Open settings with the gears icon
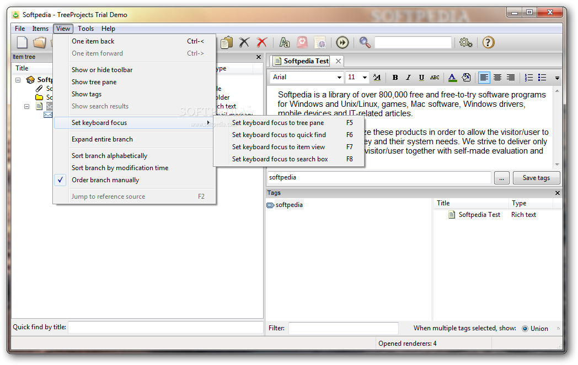Image resolution: width=578 pixels, height=365 pixels. coord(466,43)
